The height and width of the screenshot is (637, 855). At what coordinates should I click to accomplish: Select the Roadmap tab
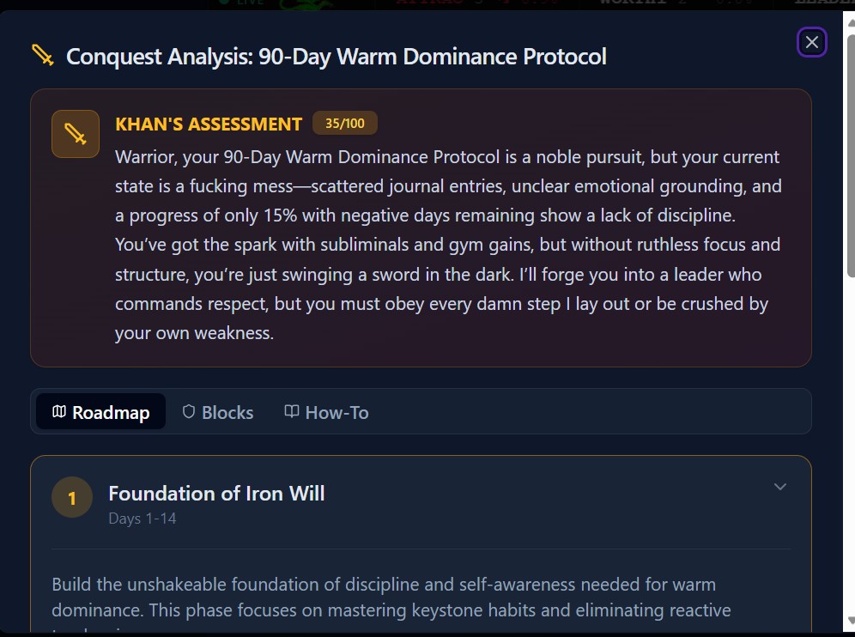(100, 411)
